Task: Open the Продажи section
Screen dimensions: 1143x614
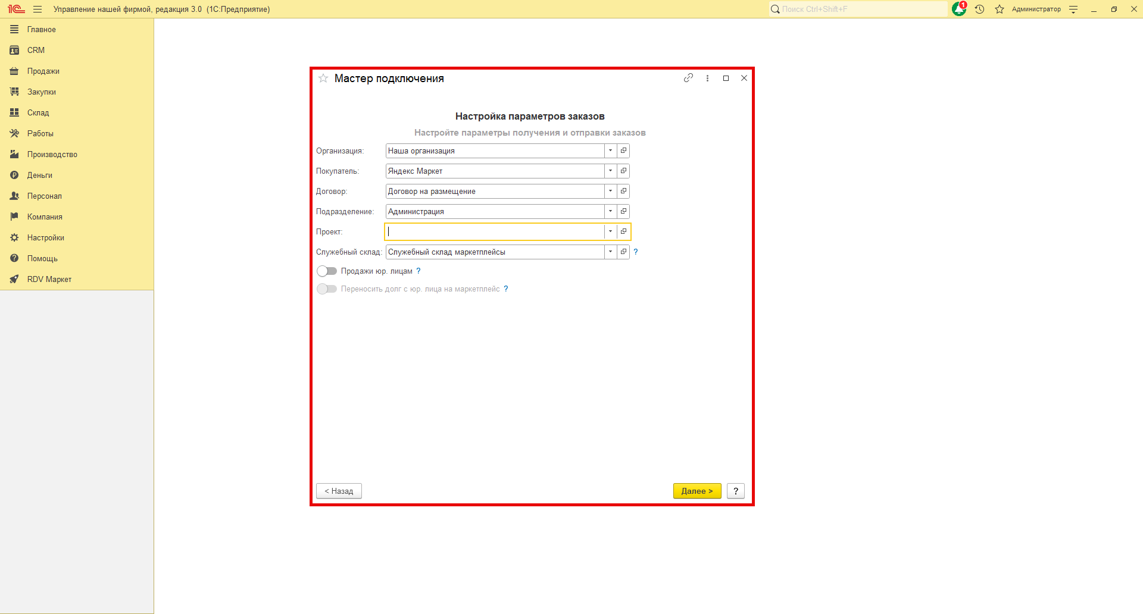Action: point(77,71)
